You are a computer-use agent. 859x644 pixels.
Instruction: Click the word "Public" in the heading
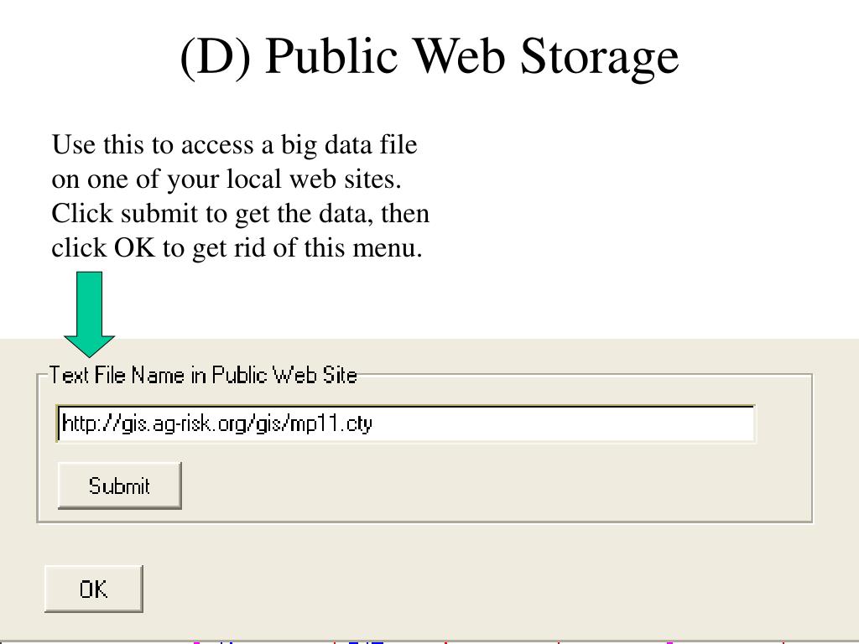click(x=331, y=55)
